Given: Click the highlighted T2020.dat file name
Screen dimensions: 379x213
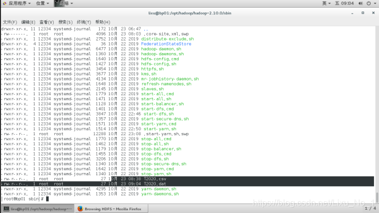Looking at the screenshot, I should 155,184.
